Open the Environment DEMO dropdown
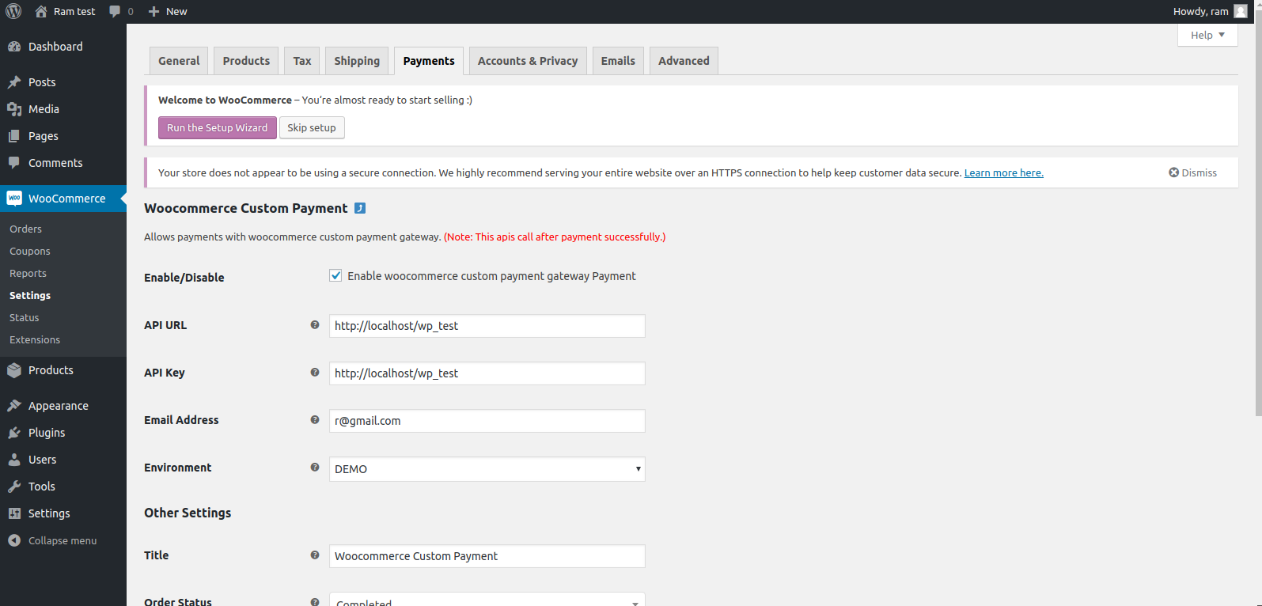This screenshot has height=606, width=1262. click(x=487, y=469)
